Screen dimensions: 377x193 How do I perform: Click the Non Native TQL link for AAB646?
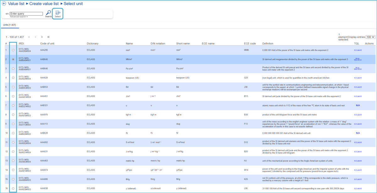click(x=358, y=69)
